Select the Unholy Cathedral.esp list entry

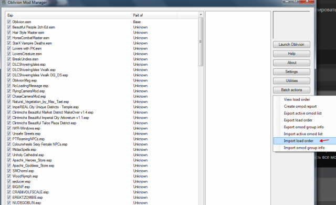(x=28, y=155)
